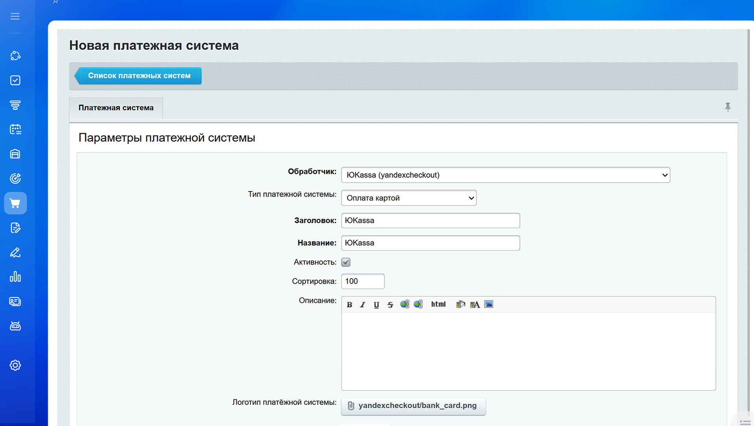Image resolution: width=754 pixels, height=426 pixels.
Task: Open the bar chart analytics icon
Action: click(x=15, y=277)
